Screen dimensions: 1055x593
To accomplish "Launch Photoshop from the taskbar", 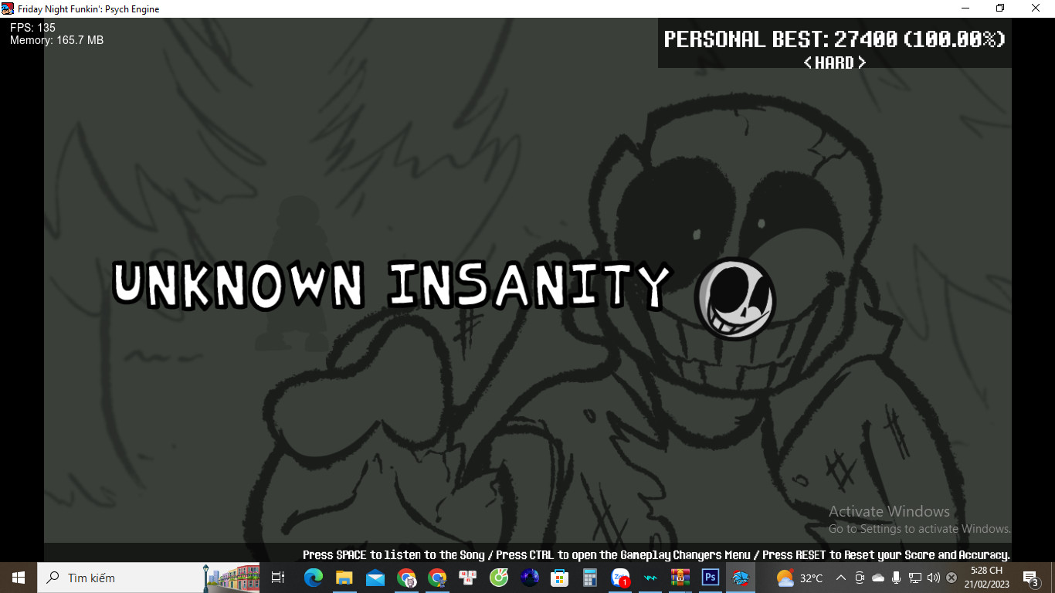I will point(710,578).
